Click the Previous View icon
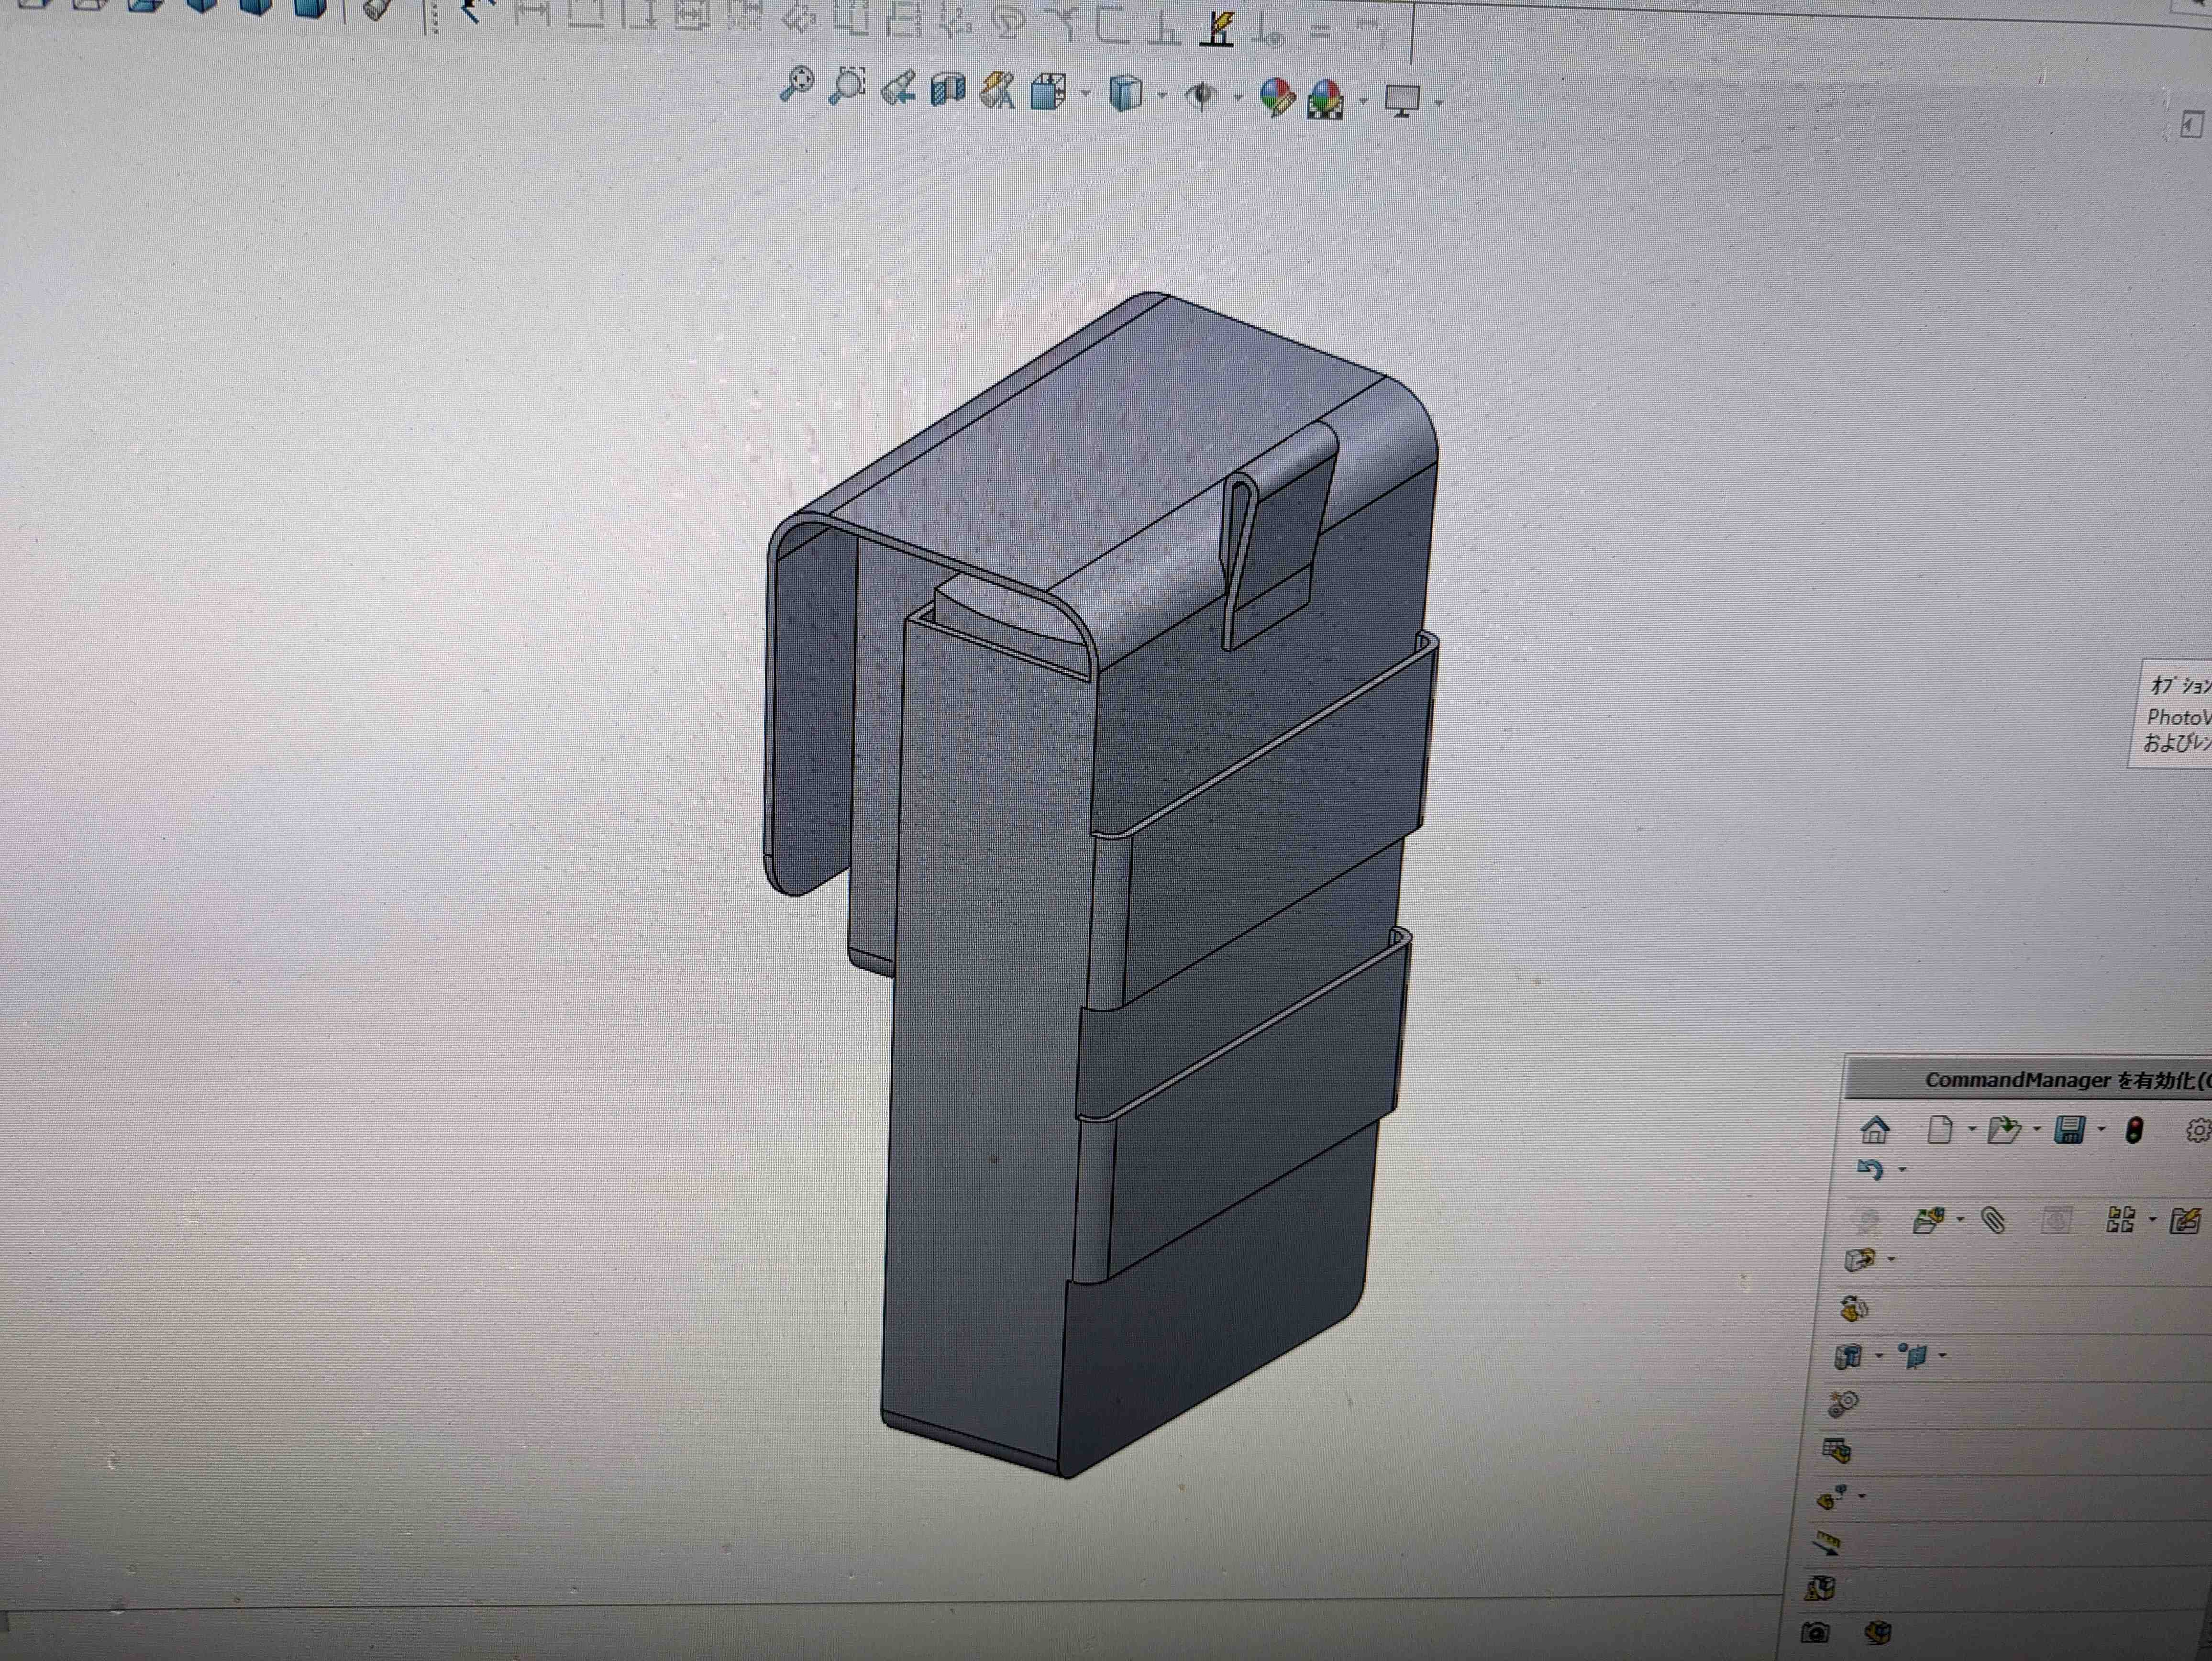Screen dimensions: 2212x1661 click(898, 88)
